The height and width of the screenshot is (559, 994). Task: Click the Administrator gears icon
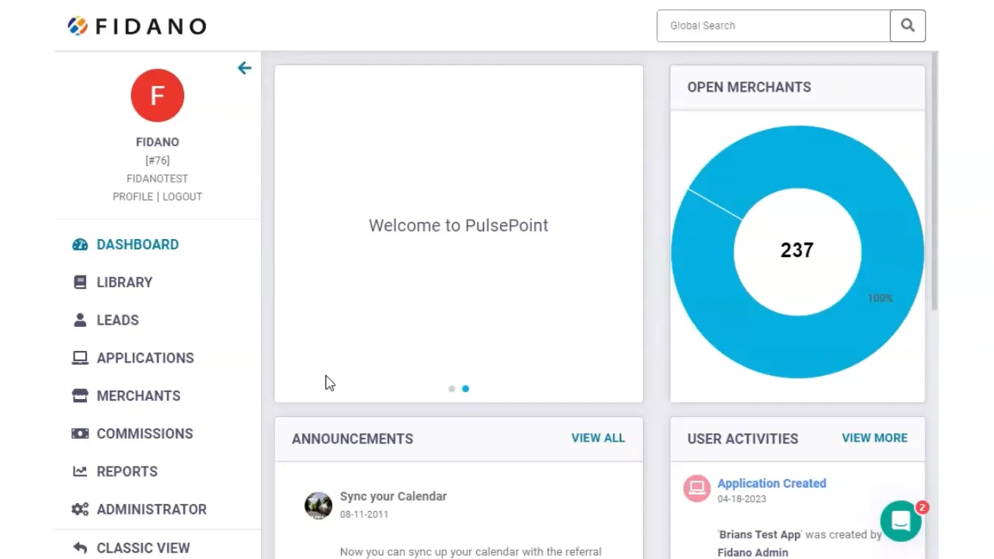[80, 509]
